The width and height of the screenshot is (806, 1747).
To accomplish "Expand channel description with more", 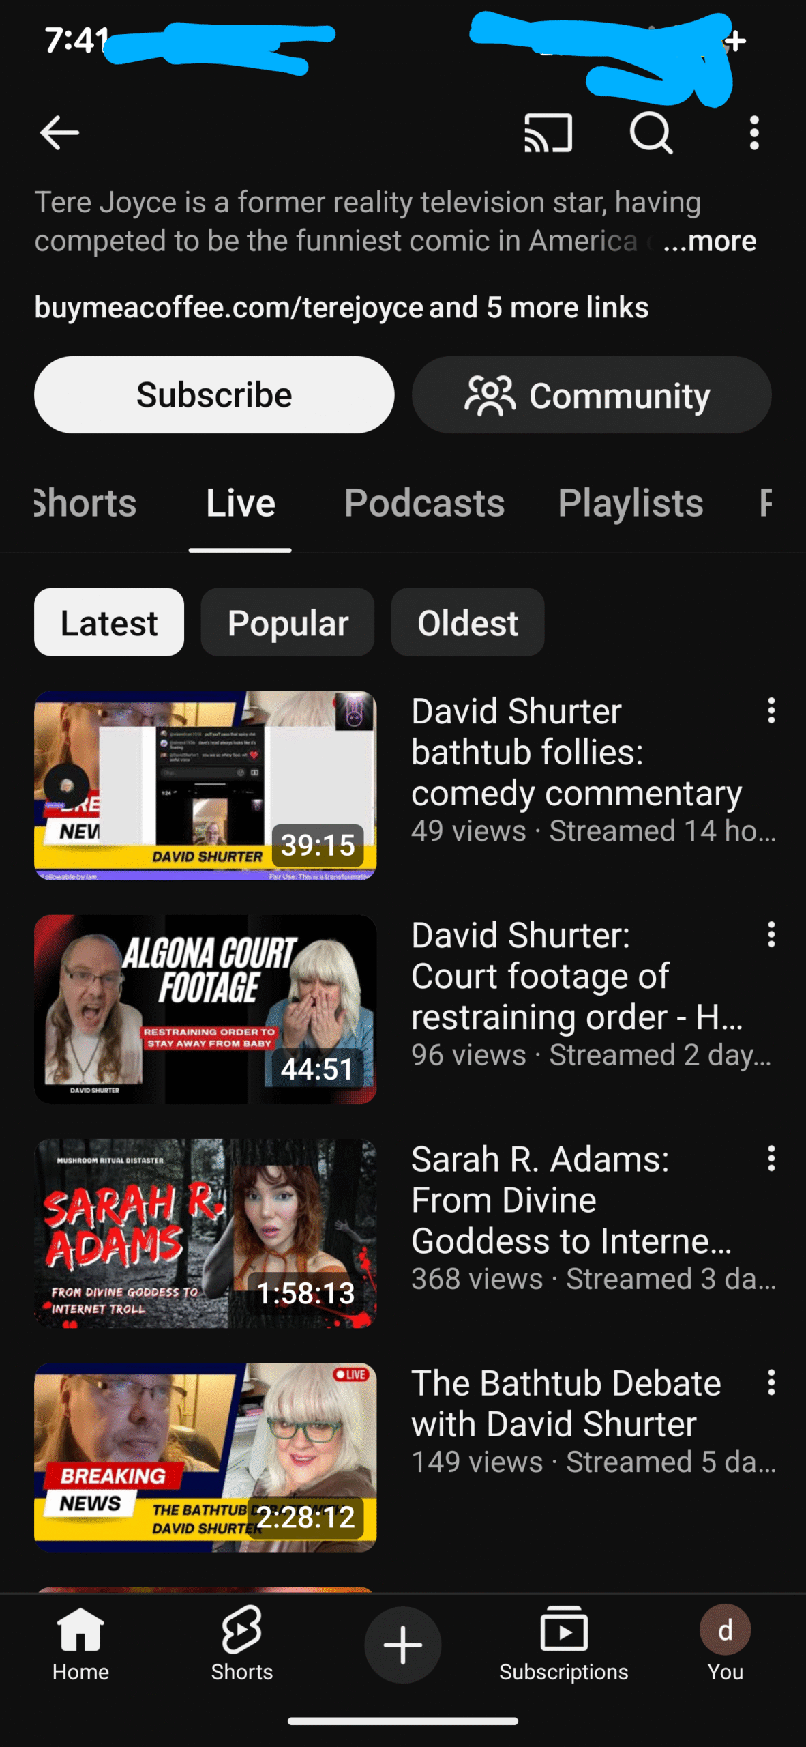I will coord(710,242).
